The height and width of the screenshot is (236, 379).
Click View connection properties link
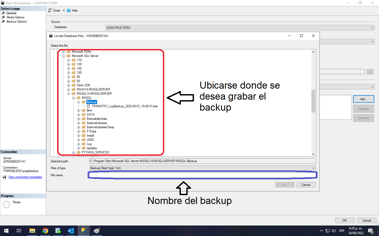[x=25, y=177]
